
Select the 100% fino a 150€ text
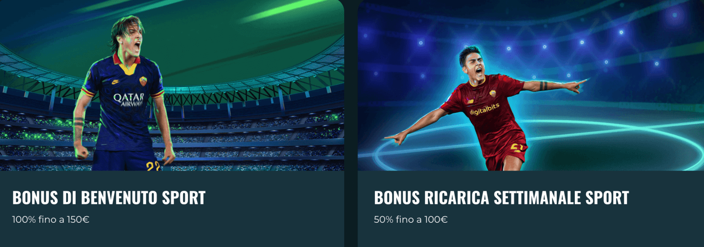[50, 220]
